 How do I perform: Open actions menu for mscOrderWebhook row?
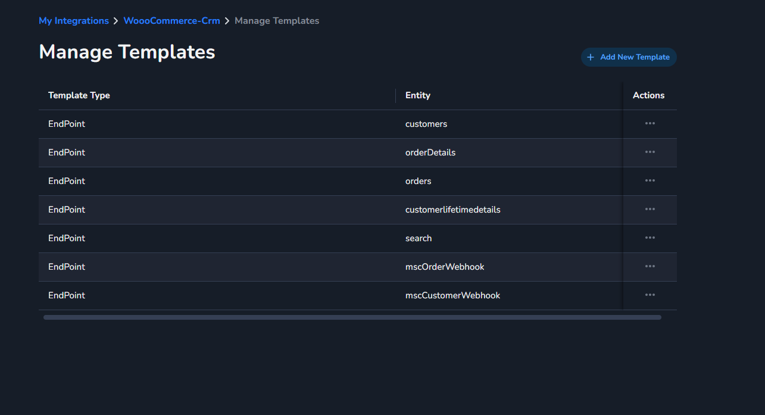coord(650,266)
